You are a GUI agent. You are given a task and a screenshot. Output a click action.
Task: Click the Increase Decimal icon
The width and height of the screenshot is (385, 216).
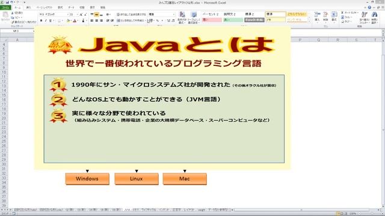(x=168, y=21)
